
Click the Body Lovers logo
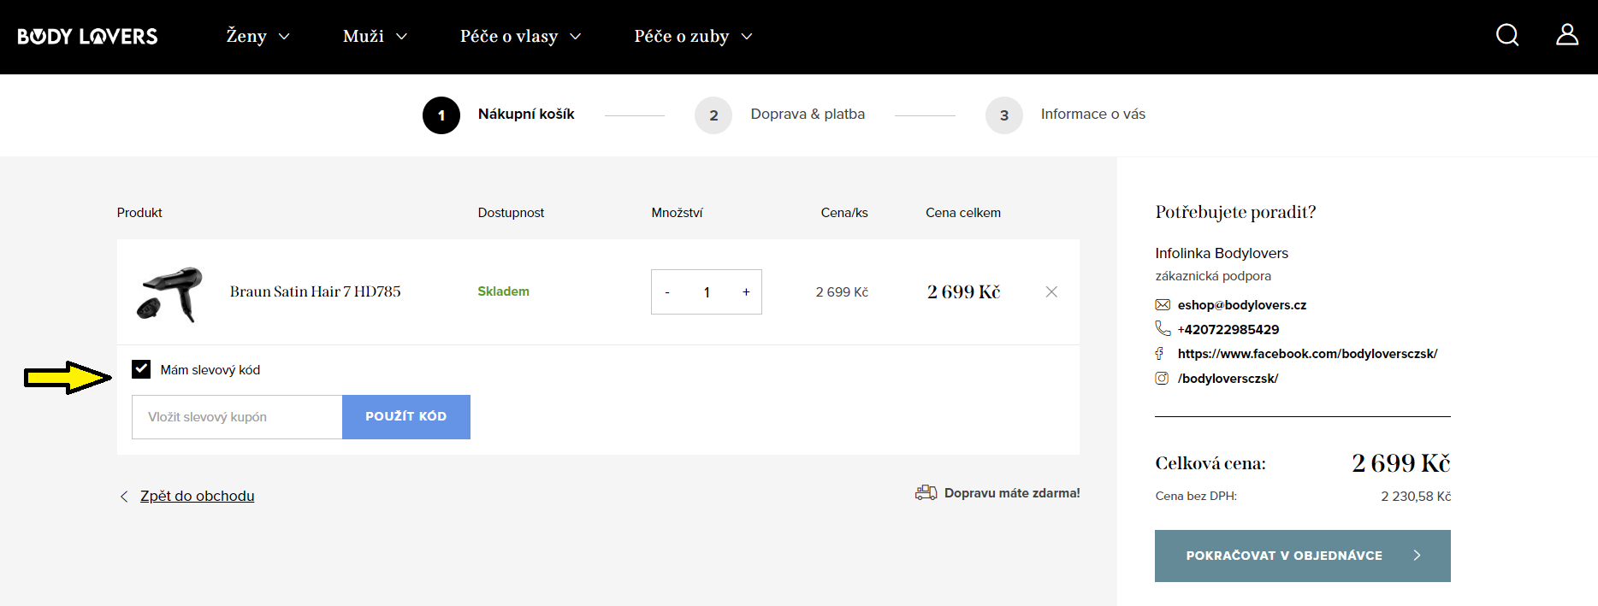point(87,37)
